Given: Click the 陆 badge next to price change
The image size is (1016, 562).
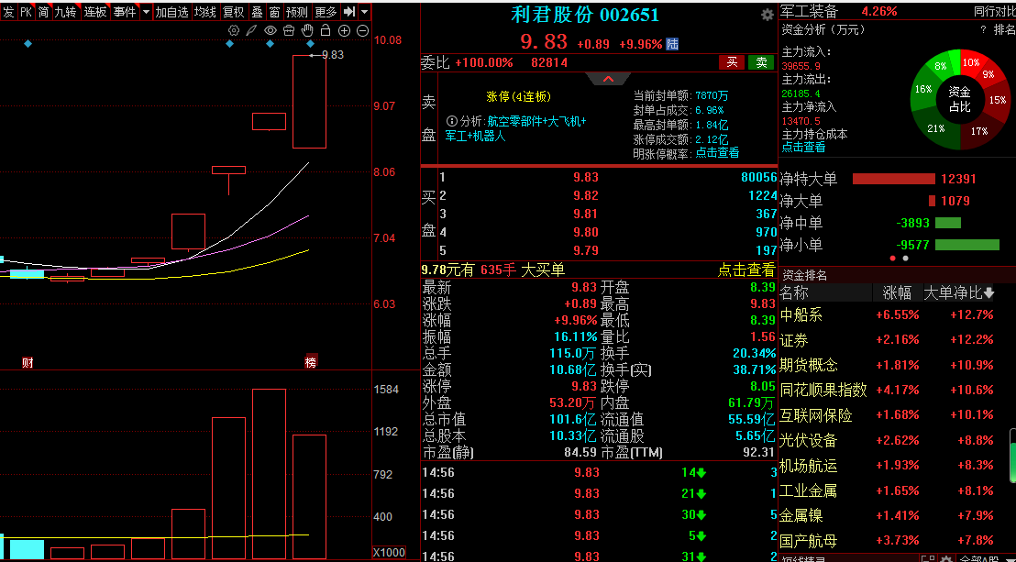Looking at the screenshot, I should 672,44.
